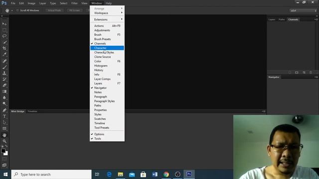
Task: Uncheck Navigator in the Window menu
Action: (x=107, y=88)
